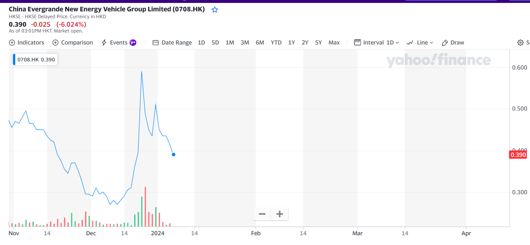This screenshot has width=530, height=245.
Task: Select the 5D date range
Action: click(216, 43)
